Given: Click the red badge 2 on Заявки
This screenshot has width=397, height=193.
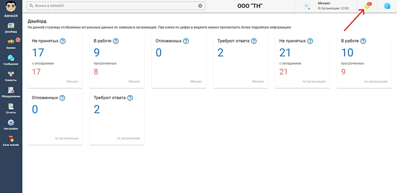Looking at the screenshot, I should point(18,40).
